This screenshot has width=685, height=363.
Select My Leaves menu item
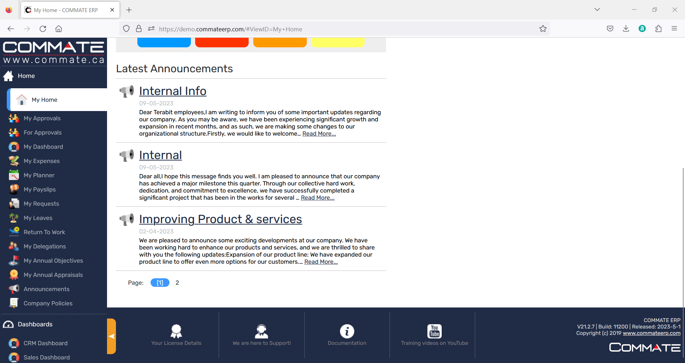tap(38, 218)
